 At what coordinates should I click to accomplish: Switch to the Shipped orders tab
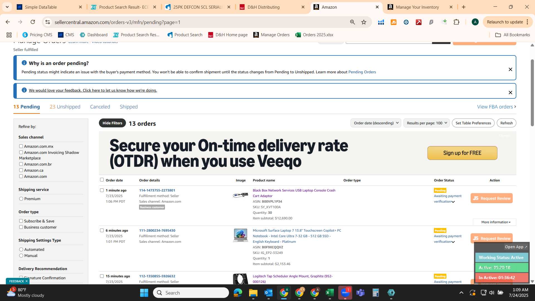129,107
